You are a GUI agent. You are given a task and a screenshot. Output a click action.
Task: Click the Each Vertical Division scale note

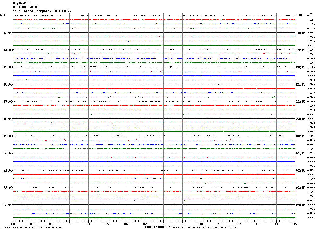[x=33, y=227]
